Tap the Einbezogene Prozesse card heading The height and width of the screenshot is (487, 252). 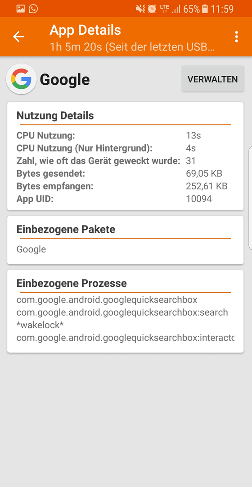click(x=72, y=283)
